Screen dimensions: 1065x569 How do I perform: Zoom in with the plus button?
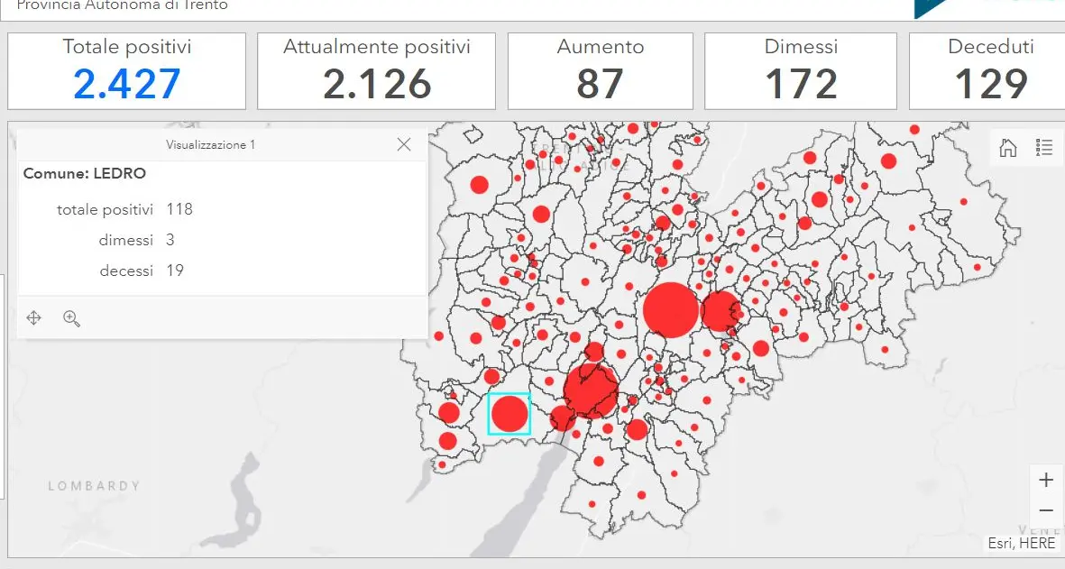1046,480
